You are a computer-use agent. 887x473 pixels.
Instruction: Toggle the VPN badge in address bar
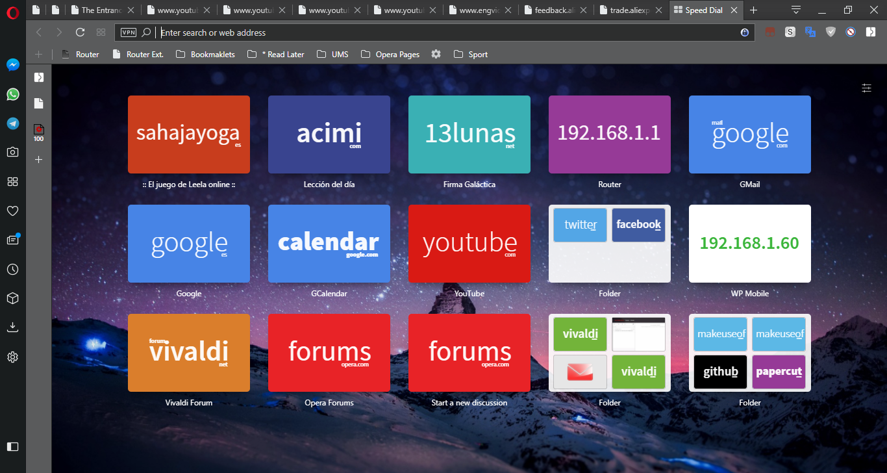point(129,32)
